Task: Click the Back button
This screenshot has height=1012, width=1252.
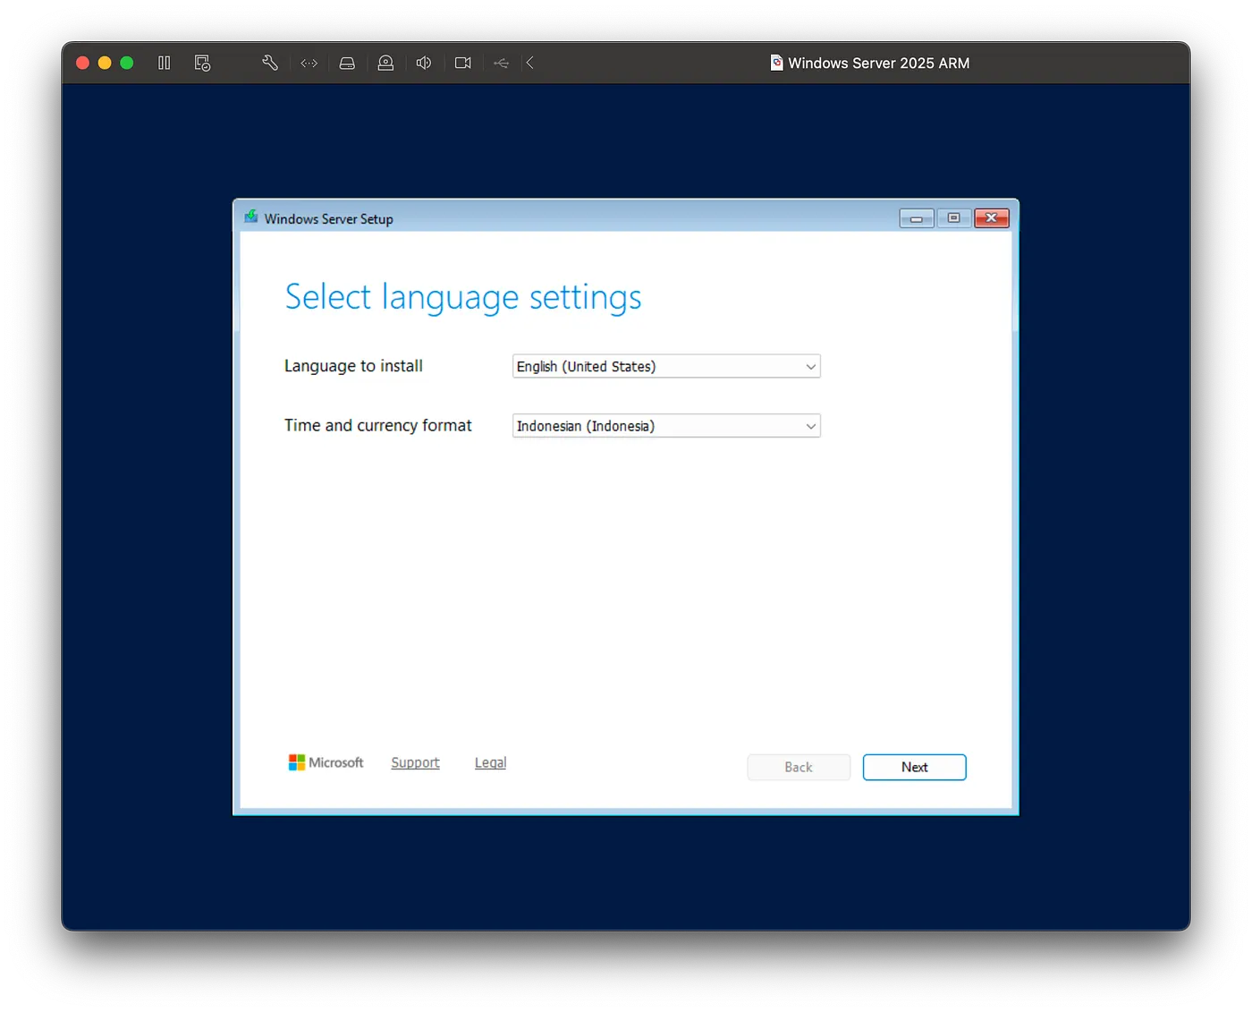Action: coord(798,767)
